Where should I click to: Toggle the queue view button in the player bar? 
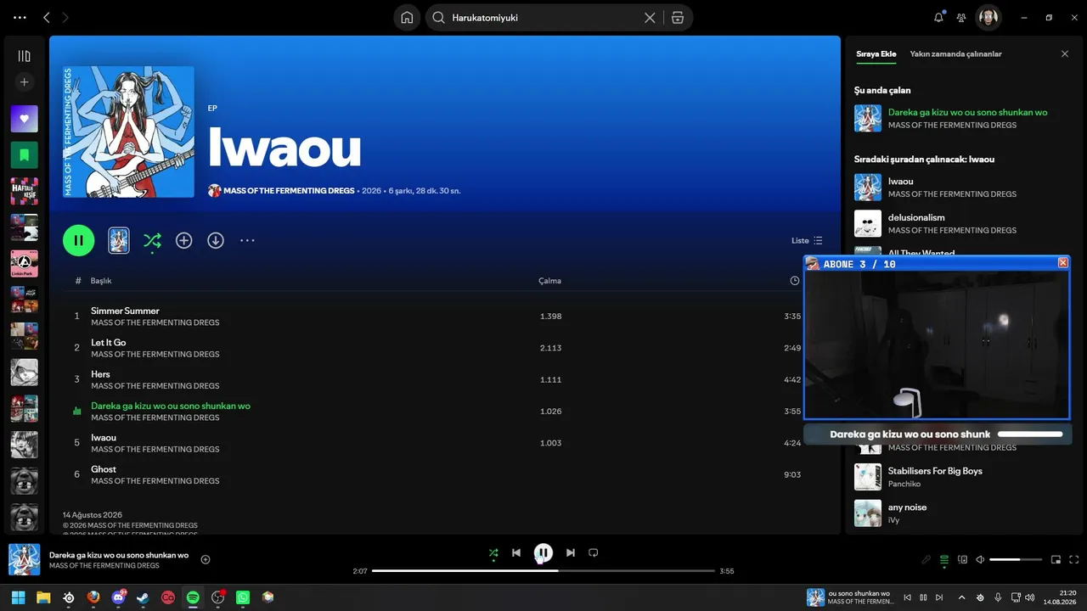click(944, 559)
